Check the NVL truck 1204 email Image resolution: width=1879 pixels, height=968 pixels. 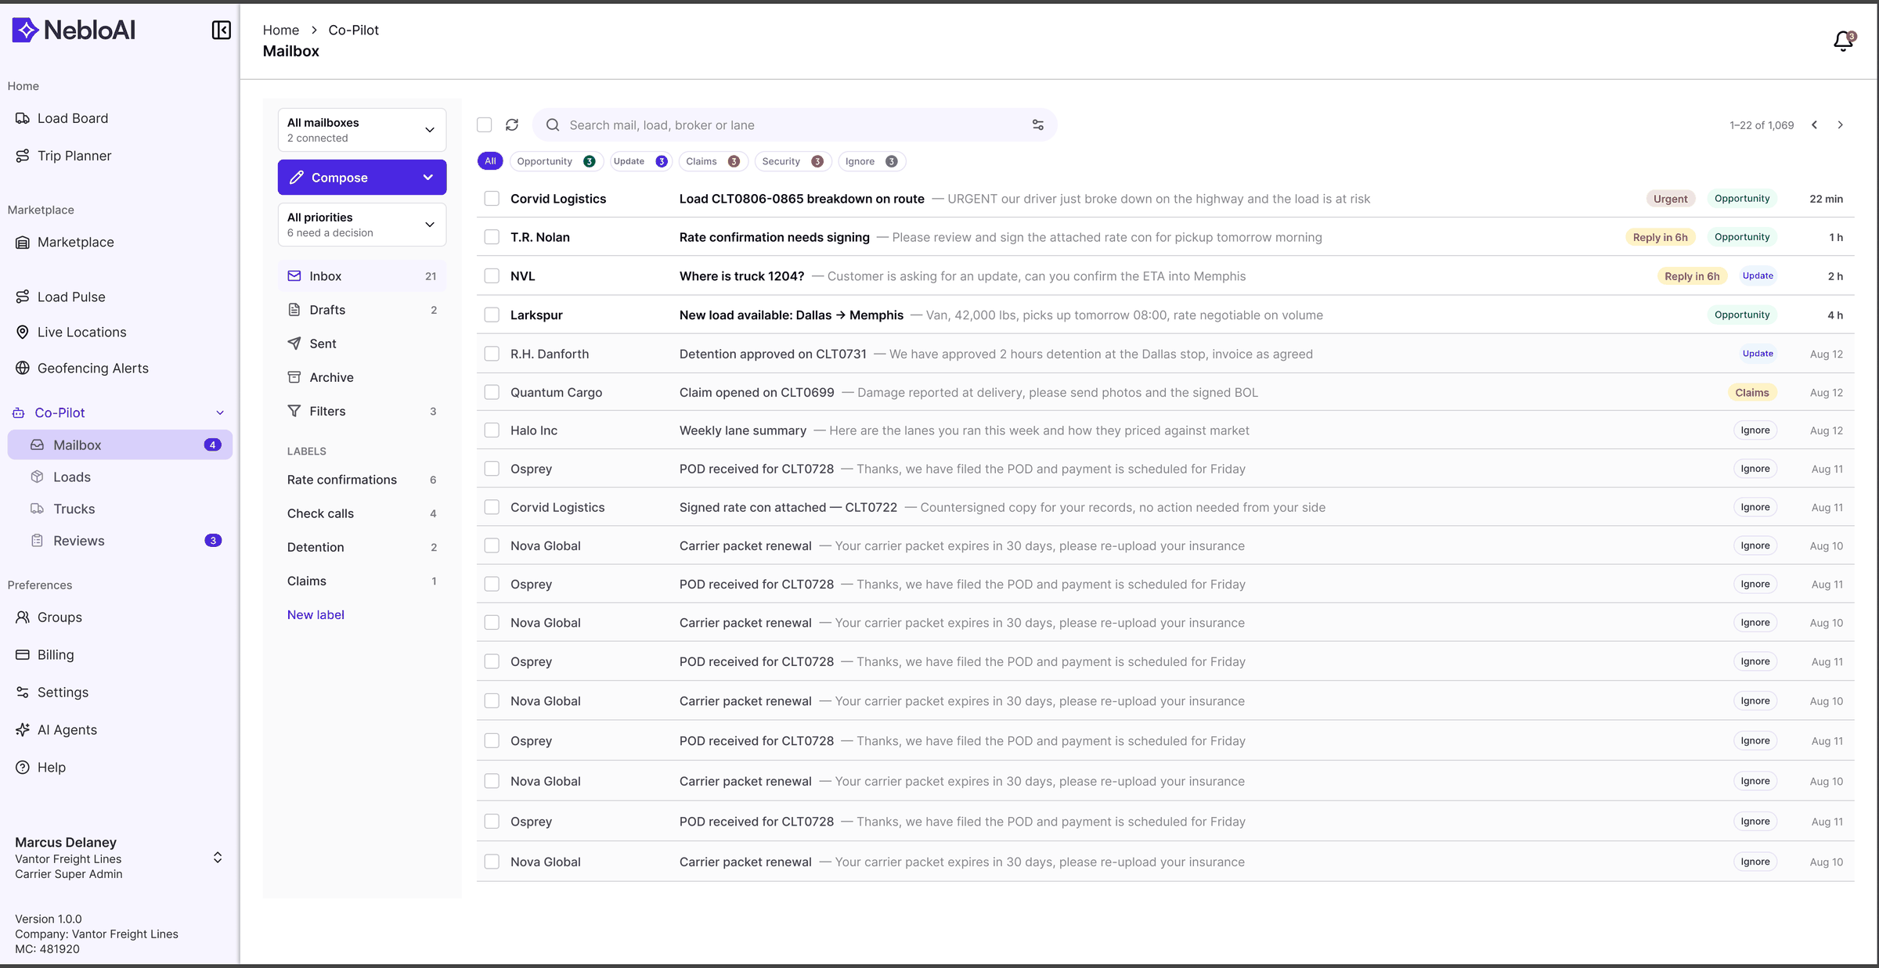[492, 276]
